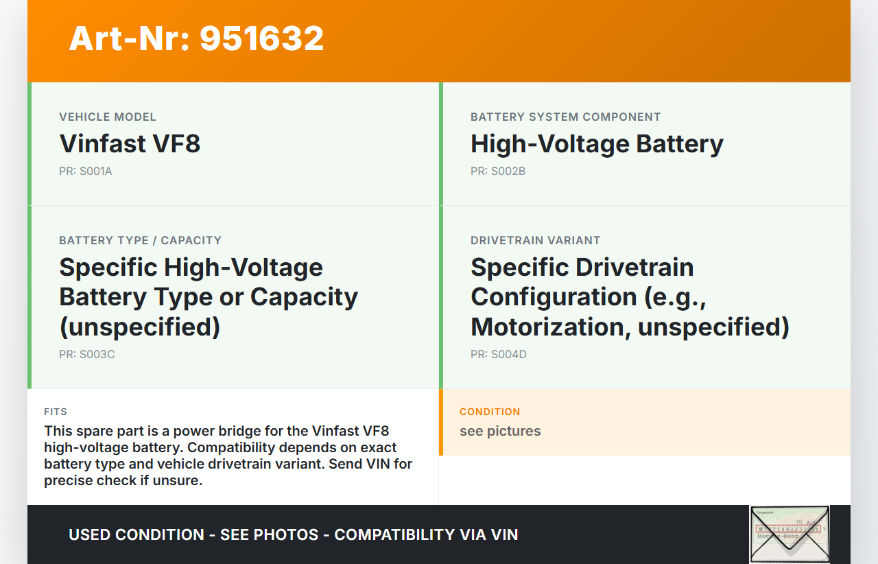Image resolution: width=878 pixels, height=564 pixels.
Task: Select the Vinfast VF8 vehicle model heading
Action: 130,144
